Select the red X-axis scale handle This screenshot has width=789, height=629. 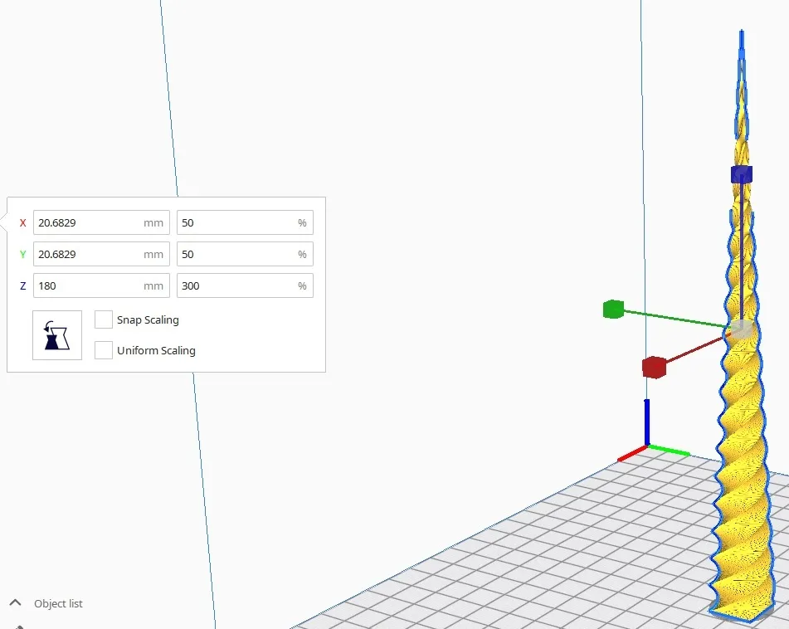click(654, 368)
